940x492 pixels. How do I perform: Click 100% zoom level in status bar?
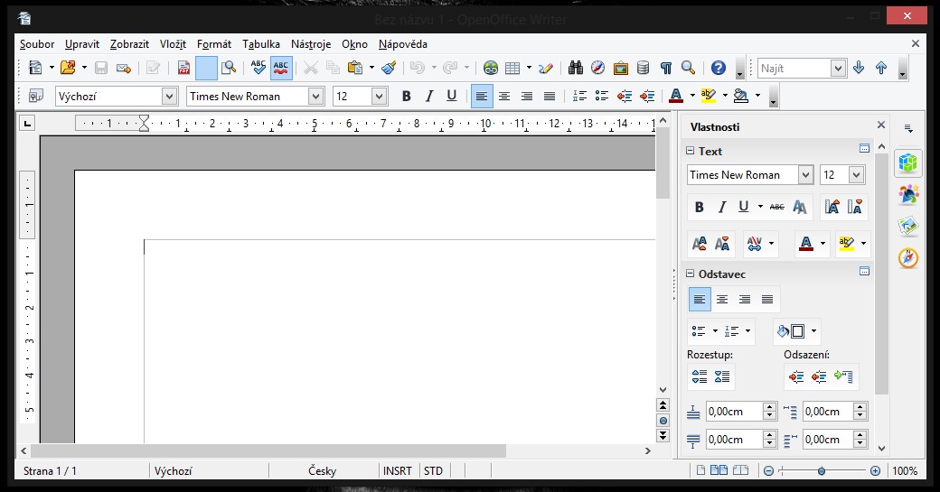point(905,471)
